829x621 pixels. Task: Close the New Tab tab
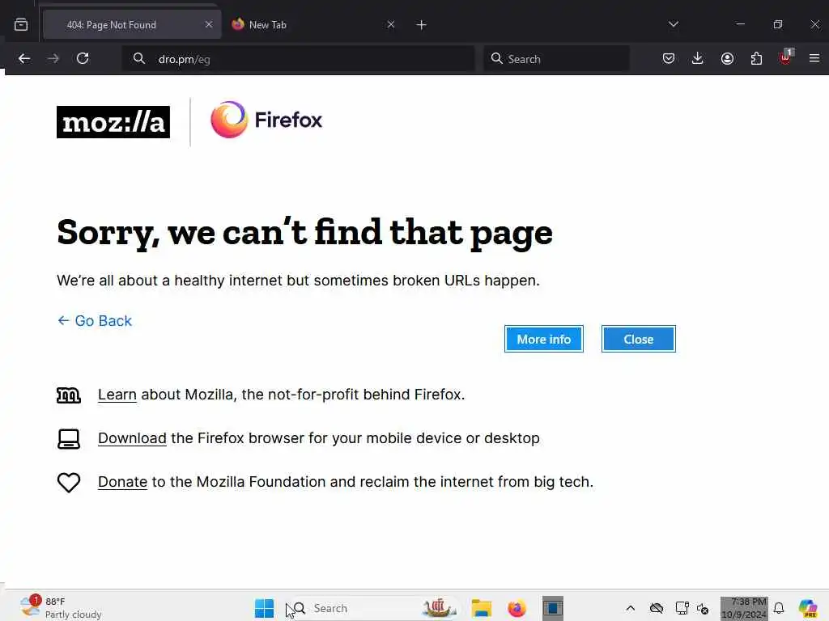(x=391, y=24)
